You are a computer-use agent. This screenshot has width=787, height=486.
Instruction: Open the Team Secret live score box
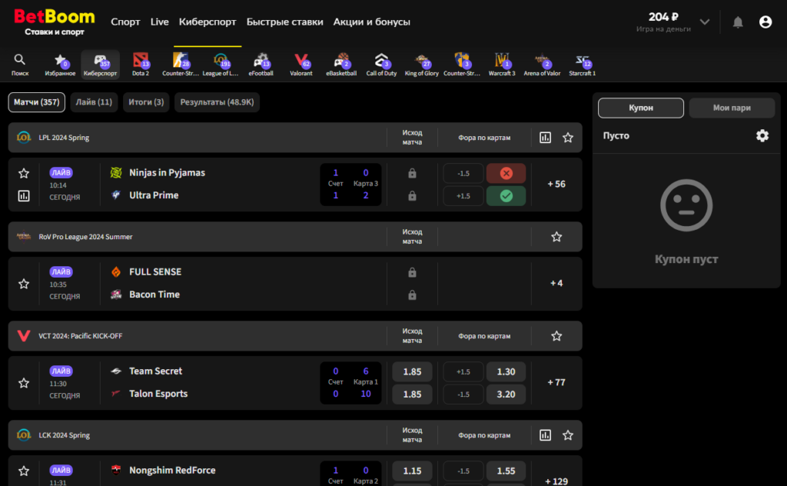350,383
